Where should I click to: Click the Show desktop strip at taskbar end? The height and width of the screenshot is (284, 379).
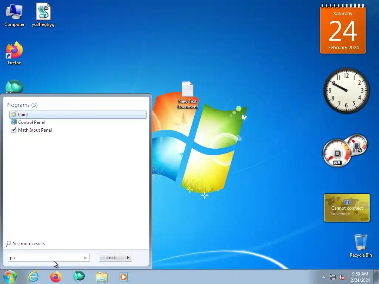(376, 277)
